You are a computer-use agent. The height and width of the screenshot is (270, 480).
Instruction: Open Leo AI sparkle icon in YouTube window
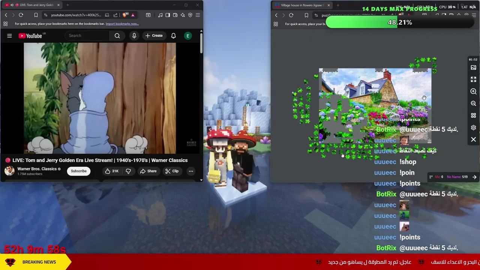(x=183, y=15)
